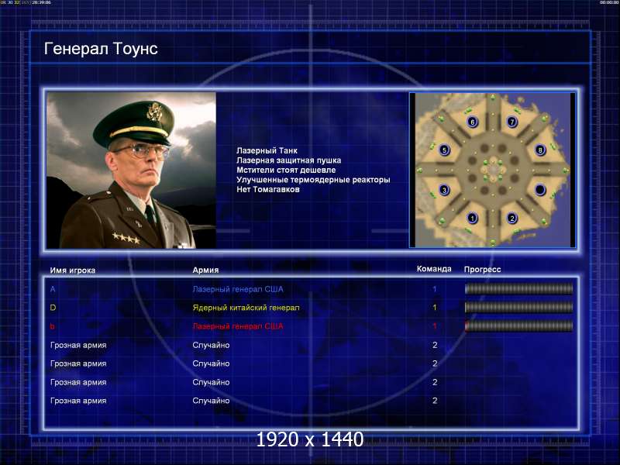Click red Лазерный генерал США army entry
This screenshot has width=620, height=465.
pyautogui.click(x=238, y=326)
